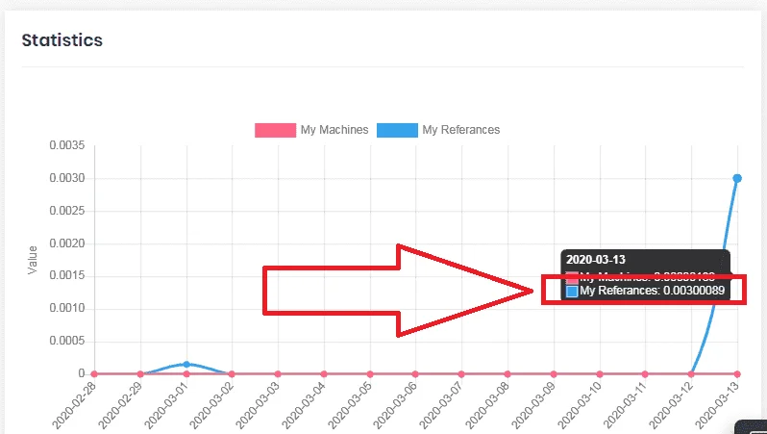This screenshot has height=434, width=767.
Task: Click the Value axis title
Action: coord(33,260)
